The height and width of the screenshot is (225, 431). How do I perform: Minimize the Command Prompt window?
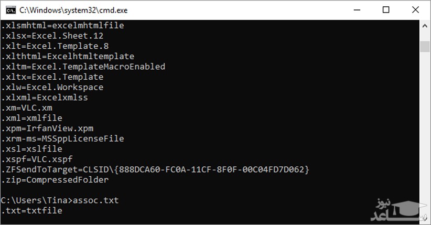coord(358,10)
